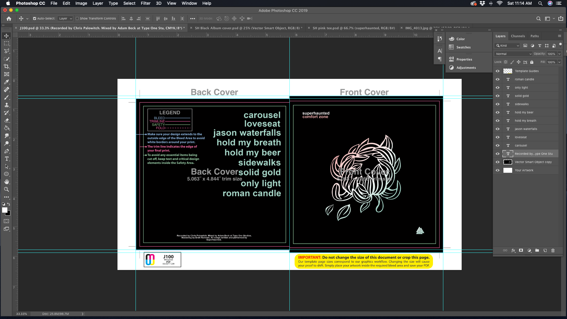Add a layer style with fx icon

pyautogui.click(x=513, y=250)
